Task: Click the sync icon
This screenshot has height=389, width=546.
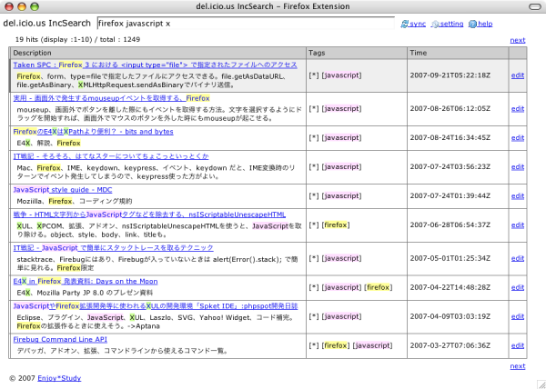Action: (404, 24)
